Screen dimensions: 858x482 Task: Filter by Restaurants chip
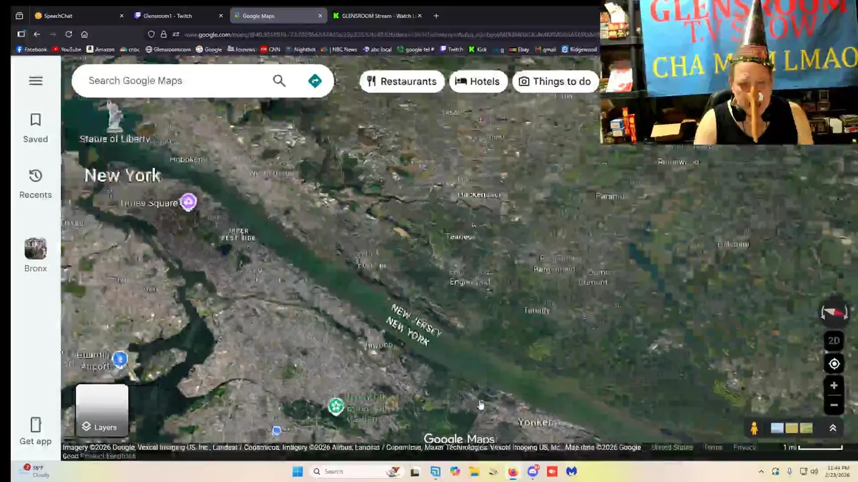(x=402, y=82)
